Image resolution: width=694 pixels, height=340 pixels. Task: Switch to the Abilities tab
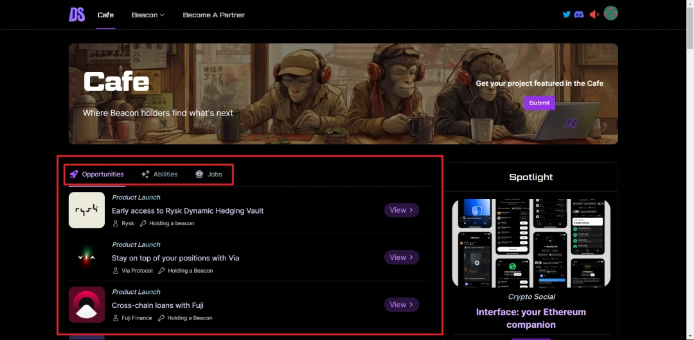(x=159, y=174)
